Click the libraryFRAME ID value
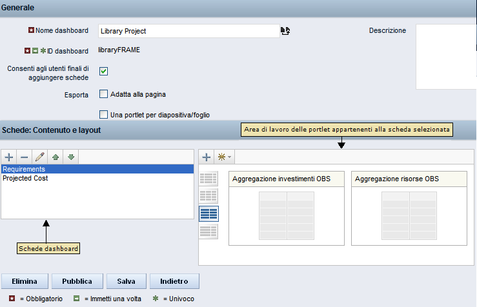 (x=119, y=50)
